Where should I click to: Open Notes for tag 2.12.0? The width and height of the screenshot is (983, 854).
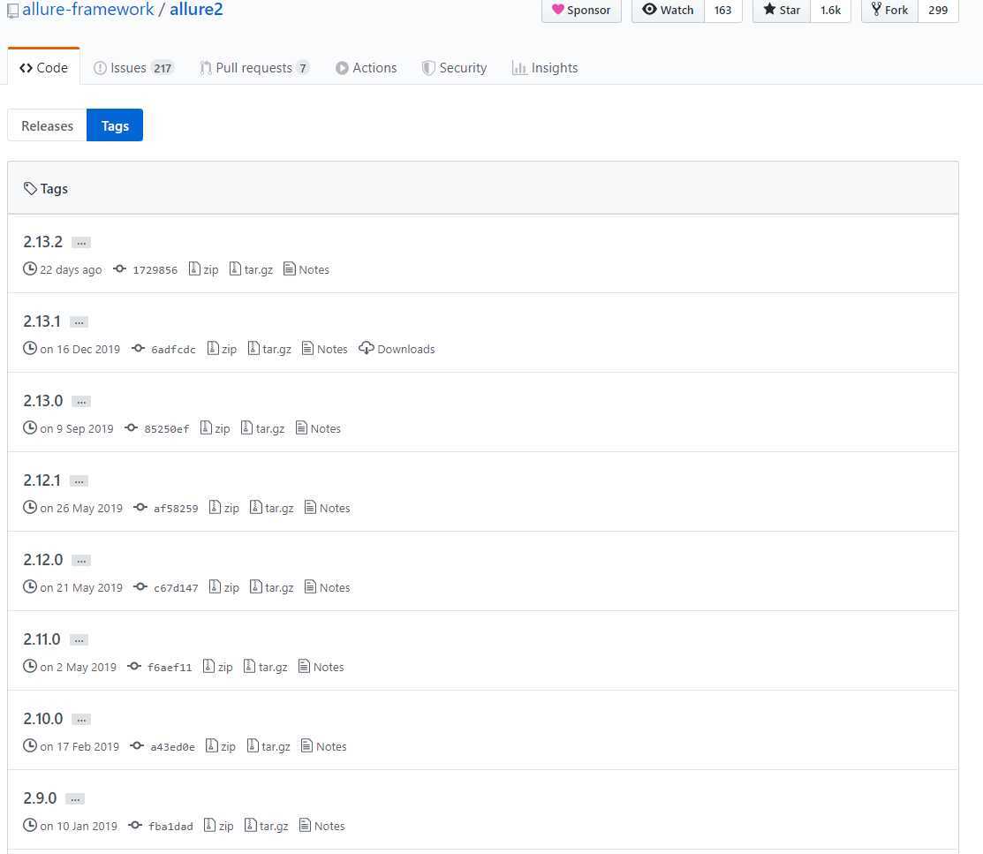[328, 588]
